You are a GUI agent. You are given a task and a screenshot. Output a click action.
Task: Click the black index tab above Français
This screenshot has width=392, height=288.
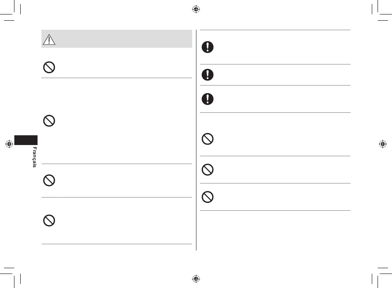[x=26, y=140]
